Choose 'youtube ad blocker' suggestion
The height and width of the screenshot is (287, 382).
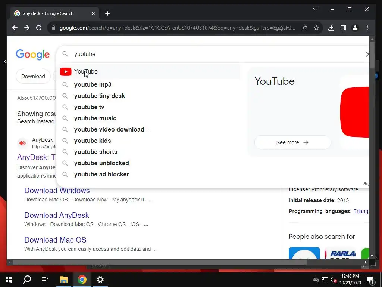point(148,175)
